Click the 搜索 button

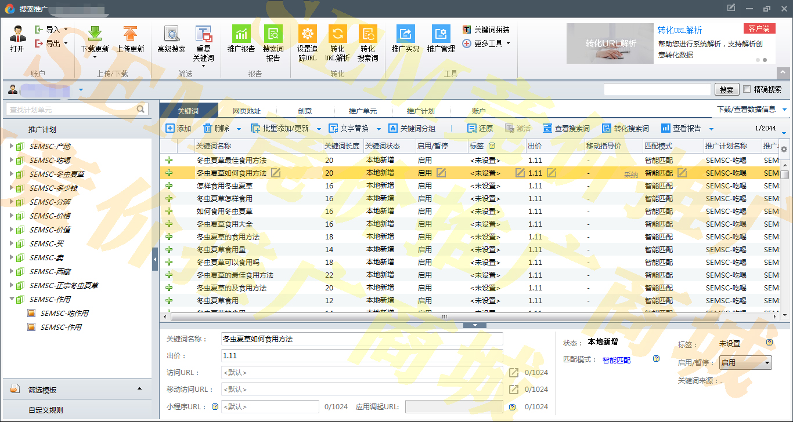click(727, 90)
